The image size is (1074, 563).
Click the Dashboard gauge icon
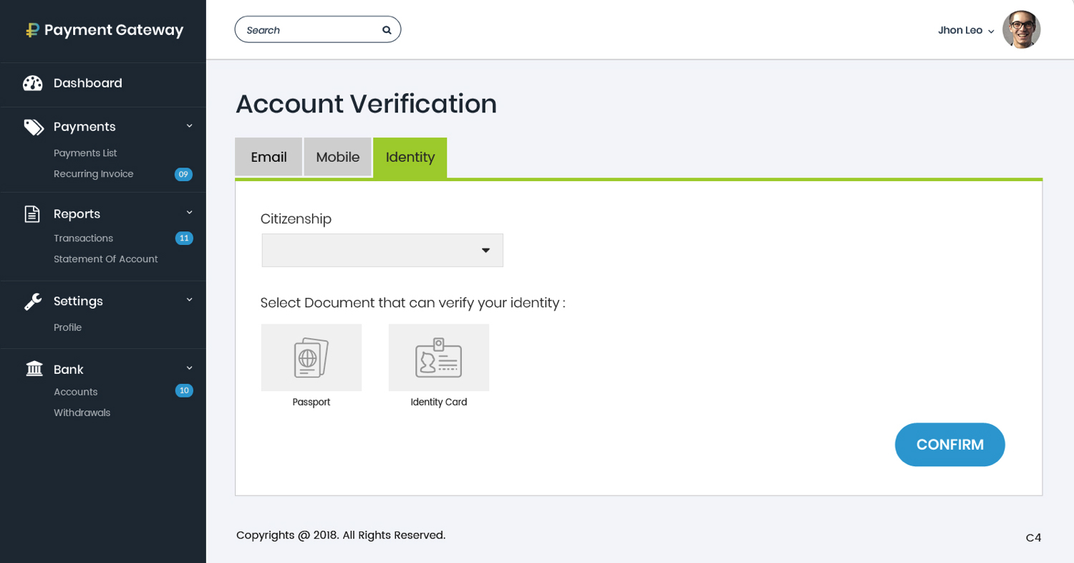point(33,83)
